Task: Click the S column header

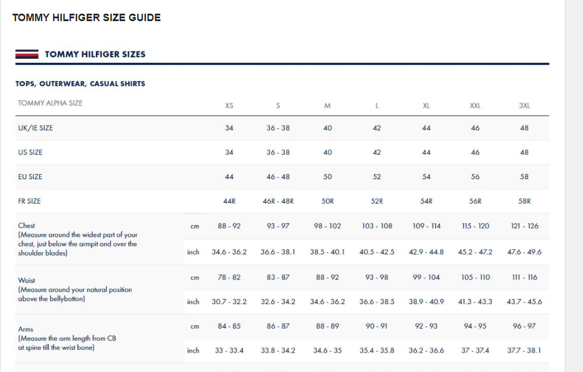Action: tap(278, 106)
